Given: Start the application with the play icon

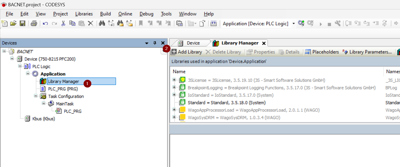Looking at the screenshot, I should point(321,24).
